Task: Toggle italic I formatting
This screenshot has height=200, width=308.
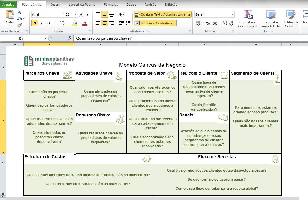Action: 42,23
